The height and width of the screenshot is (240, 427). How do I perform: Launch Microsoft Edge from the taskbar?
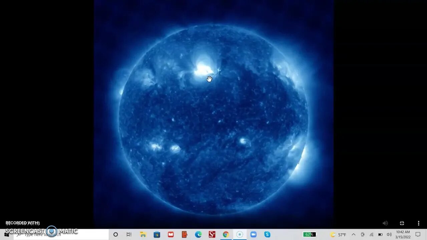click(198, 235)
